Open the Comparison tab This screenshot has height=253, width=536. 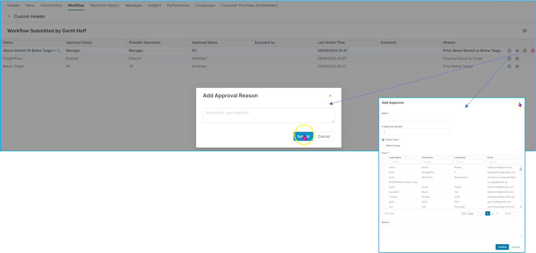click(x=205, y=5)
